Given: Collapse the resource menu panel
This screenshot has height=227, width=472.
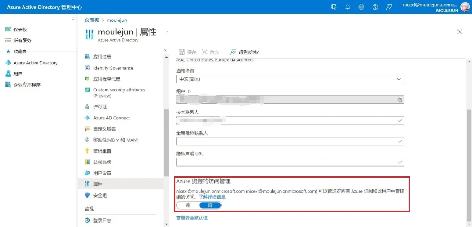Looking at the screenshot, I should (165, 50).
